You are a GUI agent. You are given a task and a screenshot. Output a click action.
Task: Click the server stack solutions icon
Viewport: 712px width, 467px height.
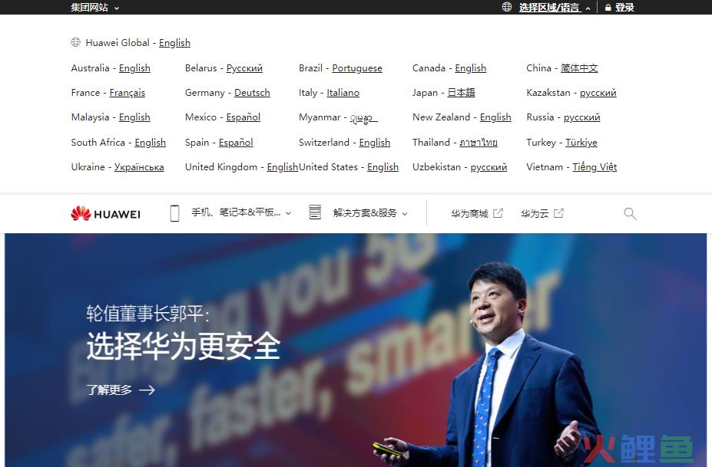315,212
